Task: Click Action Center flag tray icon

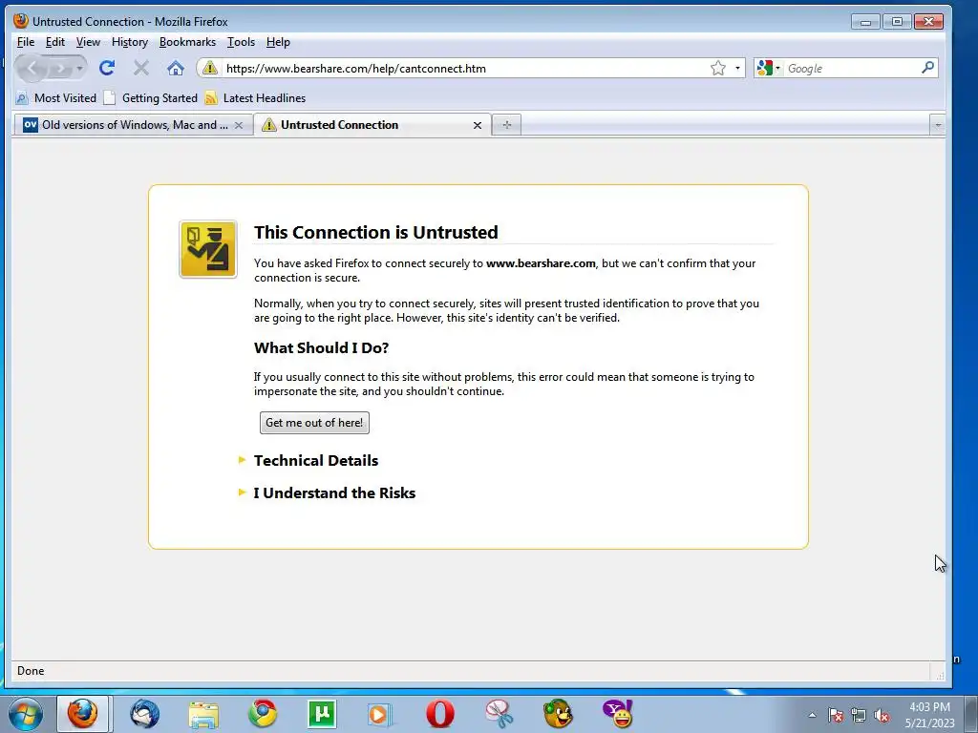Action: point(836,715)
